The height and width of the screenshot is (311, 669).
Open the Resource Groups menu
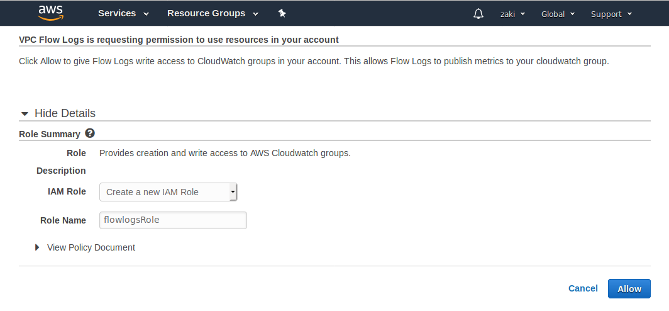(213, 13)
